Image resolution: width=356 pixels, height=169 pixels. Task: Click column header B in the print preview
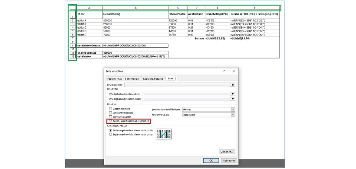pyautogui.click(x=135, y=8)
